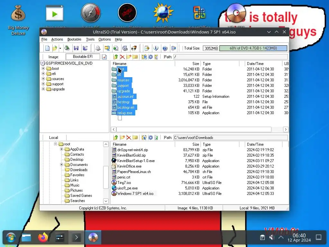329x247 pixels.
Task: Click the image pane New Folder icon
Action: tap(129, 57)
